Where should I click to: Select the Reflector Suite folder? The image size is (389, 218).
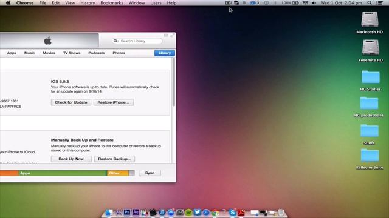pos(370,155)
